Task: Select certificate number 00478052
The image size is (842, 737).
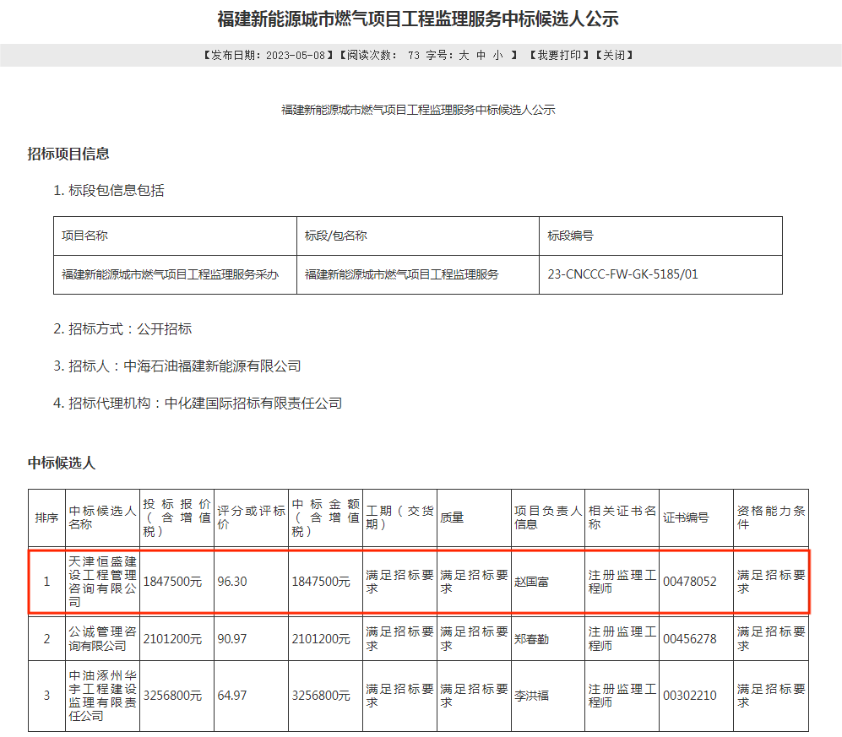Action: coord(690,582)
